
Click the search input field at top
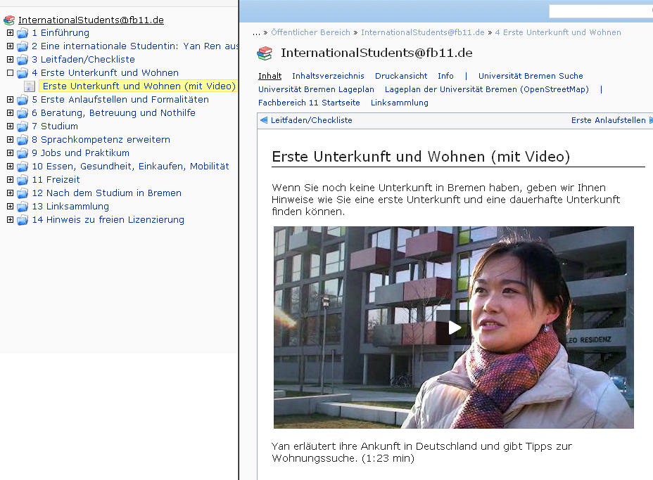click(x=600, y=11)
